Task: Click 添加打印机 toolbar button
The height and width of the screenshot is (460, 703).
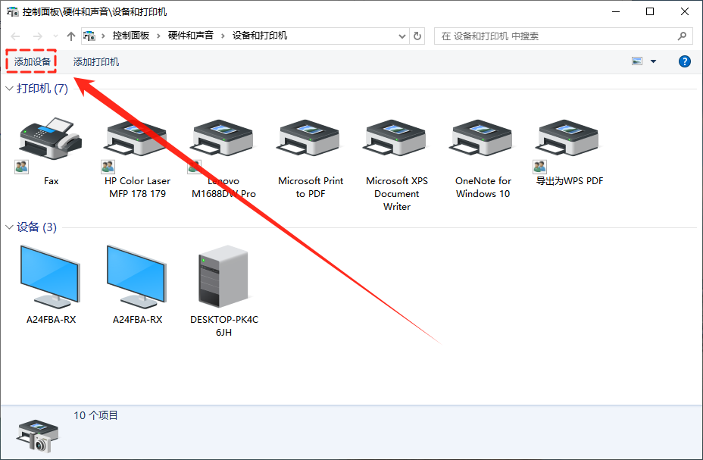Action: (96, 62)
